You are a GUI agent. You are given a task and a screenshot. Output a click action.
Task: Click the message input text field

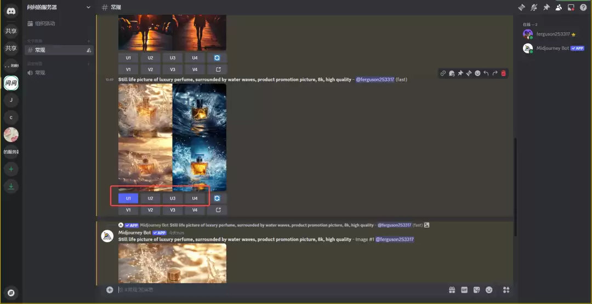click(x=274, y=290)
